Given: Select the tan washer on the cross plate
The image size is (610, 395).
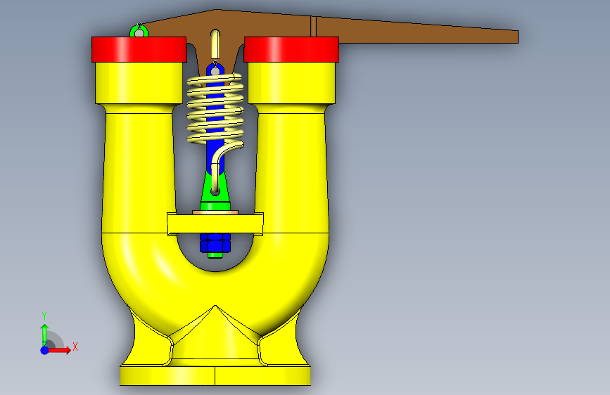Looking at the screenshot, I should [x=215, y=212].
